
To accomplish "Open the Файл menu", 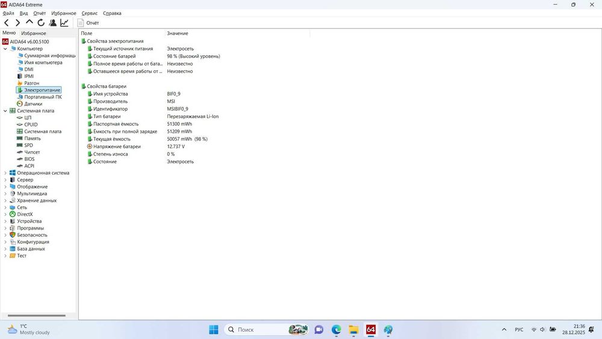I will click(x=8, y=13).
